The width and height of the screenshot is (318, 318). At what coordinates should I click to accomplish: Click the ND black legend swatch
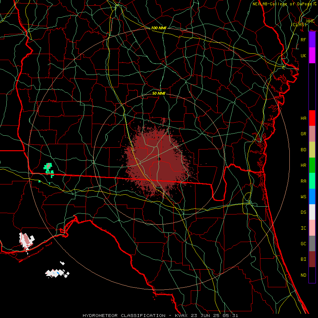(312, 275)
